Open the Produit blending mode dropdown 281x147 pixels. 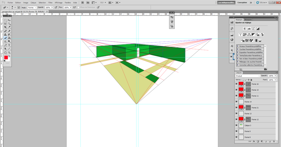[x=248, y=76]
